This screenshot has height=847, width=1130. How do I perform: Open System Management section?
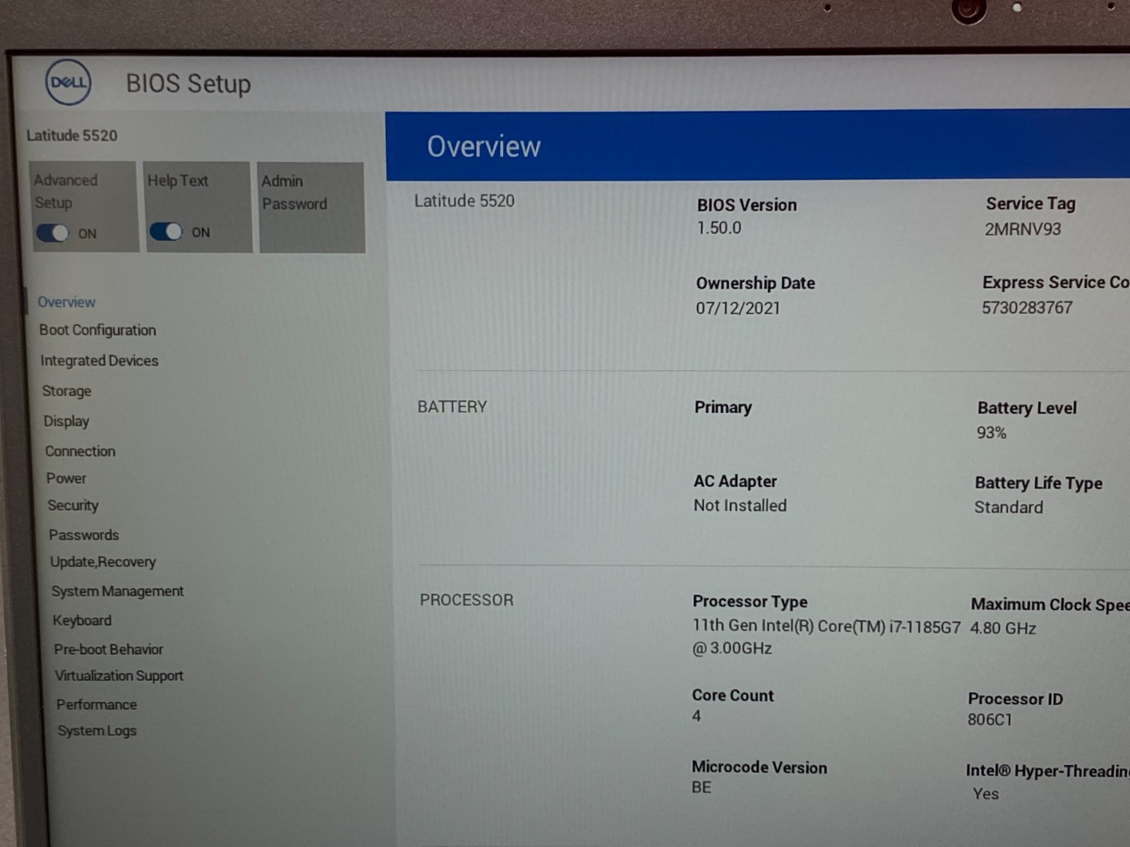[x=117, y=591]
